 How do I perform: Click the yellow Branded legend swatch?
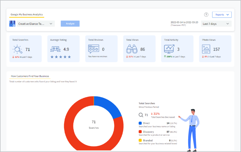pos(140,140)
